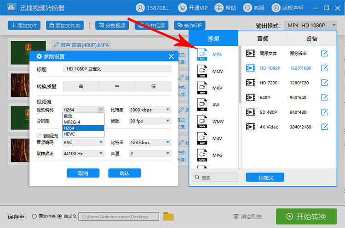The height and width of the screenshot is (228, 345).
Task: Click the 自定义 button in format panel
Action: tap(265, 178)
